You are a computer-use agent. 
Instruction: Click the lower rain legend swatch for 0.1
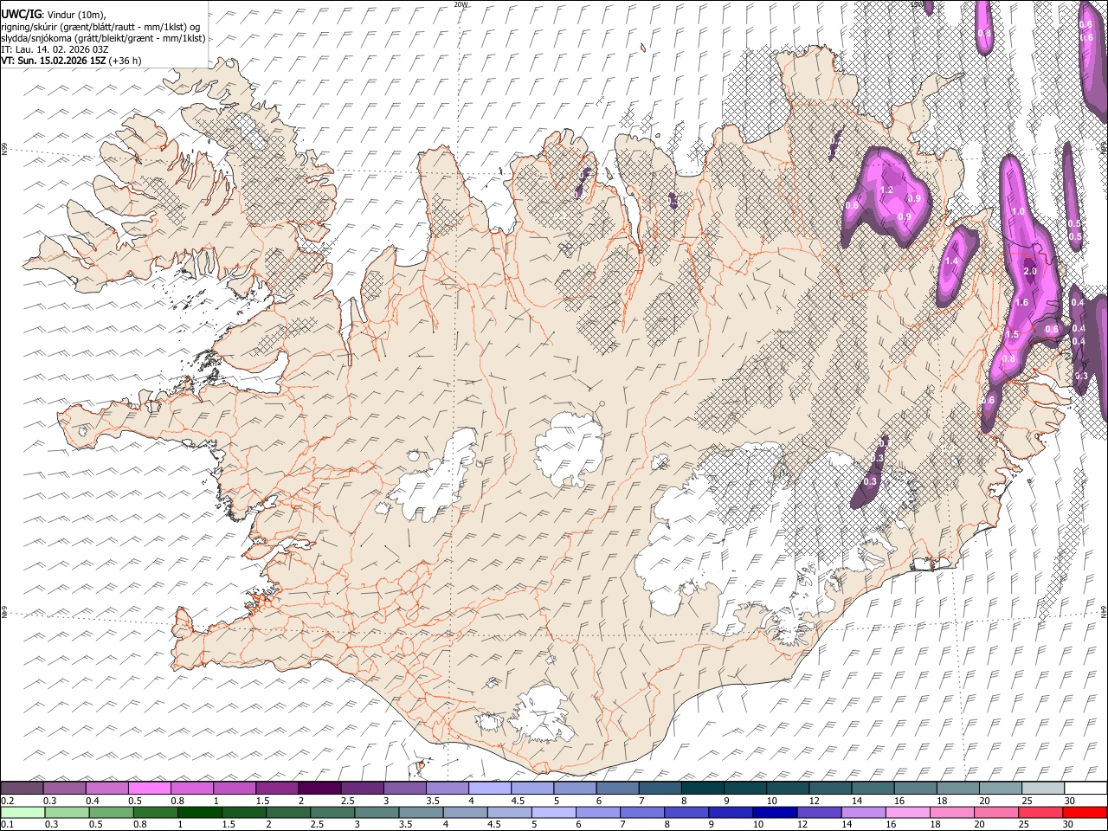(23, 812)
